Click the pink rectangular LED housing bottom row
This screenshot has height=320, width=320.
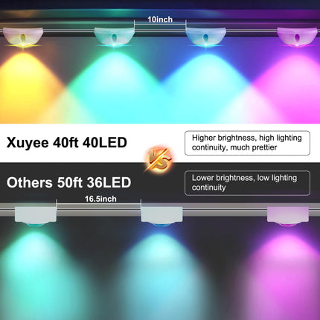click(x=288, y=214)
